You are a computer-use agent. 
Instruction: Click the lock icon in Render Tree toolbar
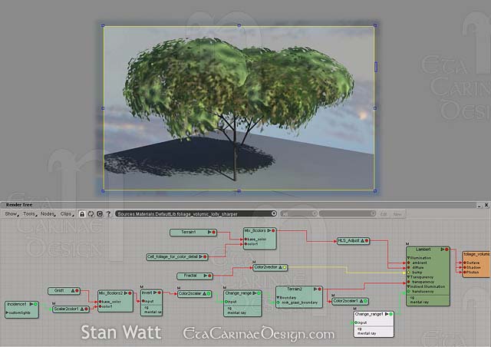pyautogui.click(x=82, y=213)
